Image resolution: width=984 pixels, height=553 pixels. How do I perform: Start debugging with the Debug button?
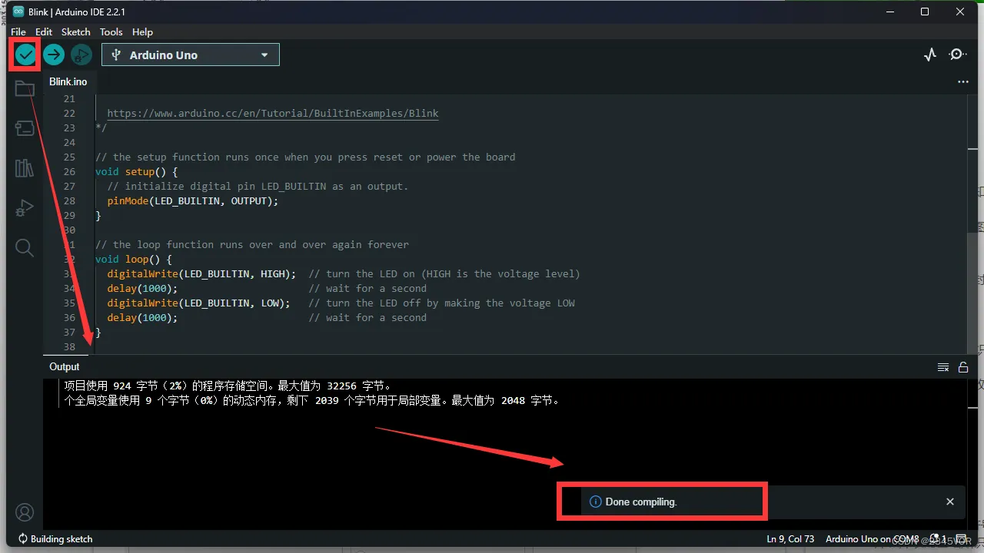tap(81, 55)
